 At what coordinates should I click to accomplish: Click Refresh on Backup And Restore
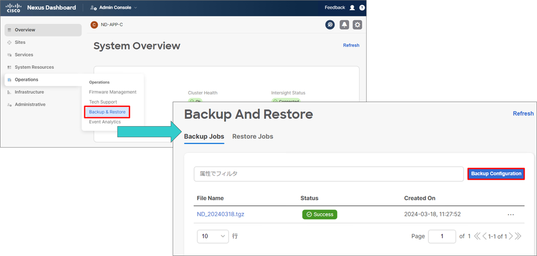click(524, 113)
